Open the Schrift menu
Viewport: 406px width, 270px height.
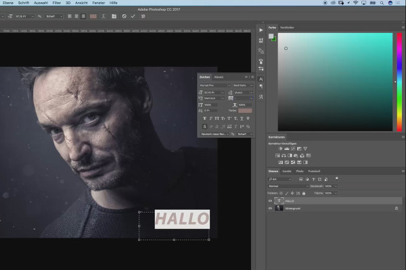(24, 3)
